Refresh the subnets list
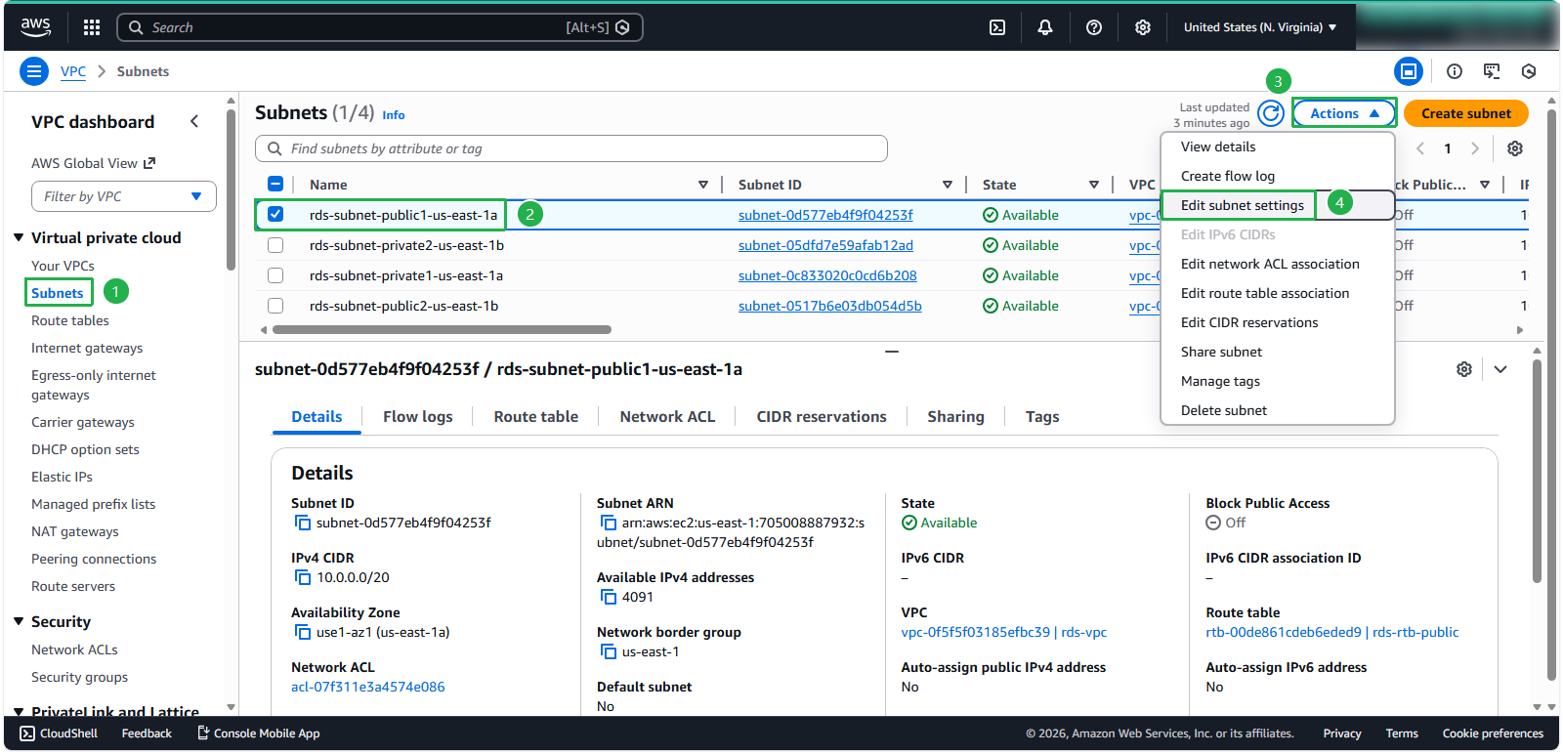This screenshot has width=1563, height=754. point(1271,113)
